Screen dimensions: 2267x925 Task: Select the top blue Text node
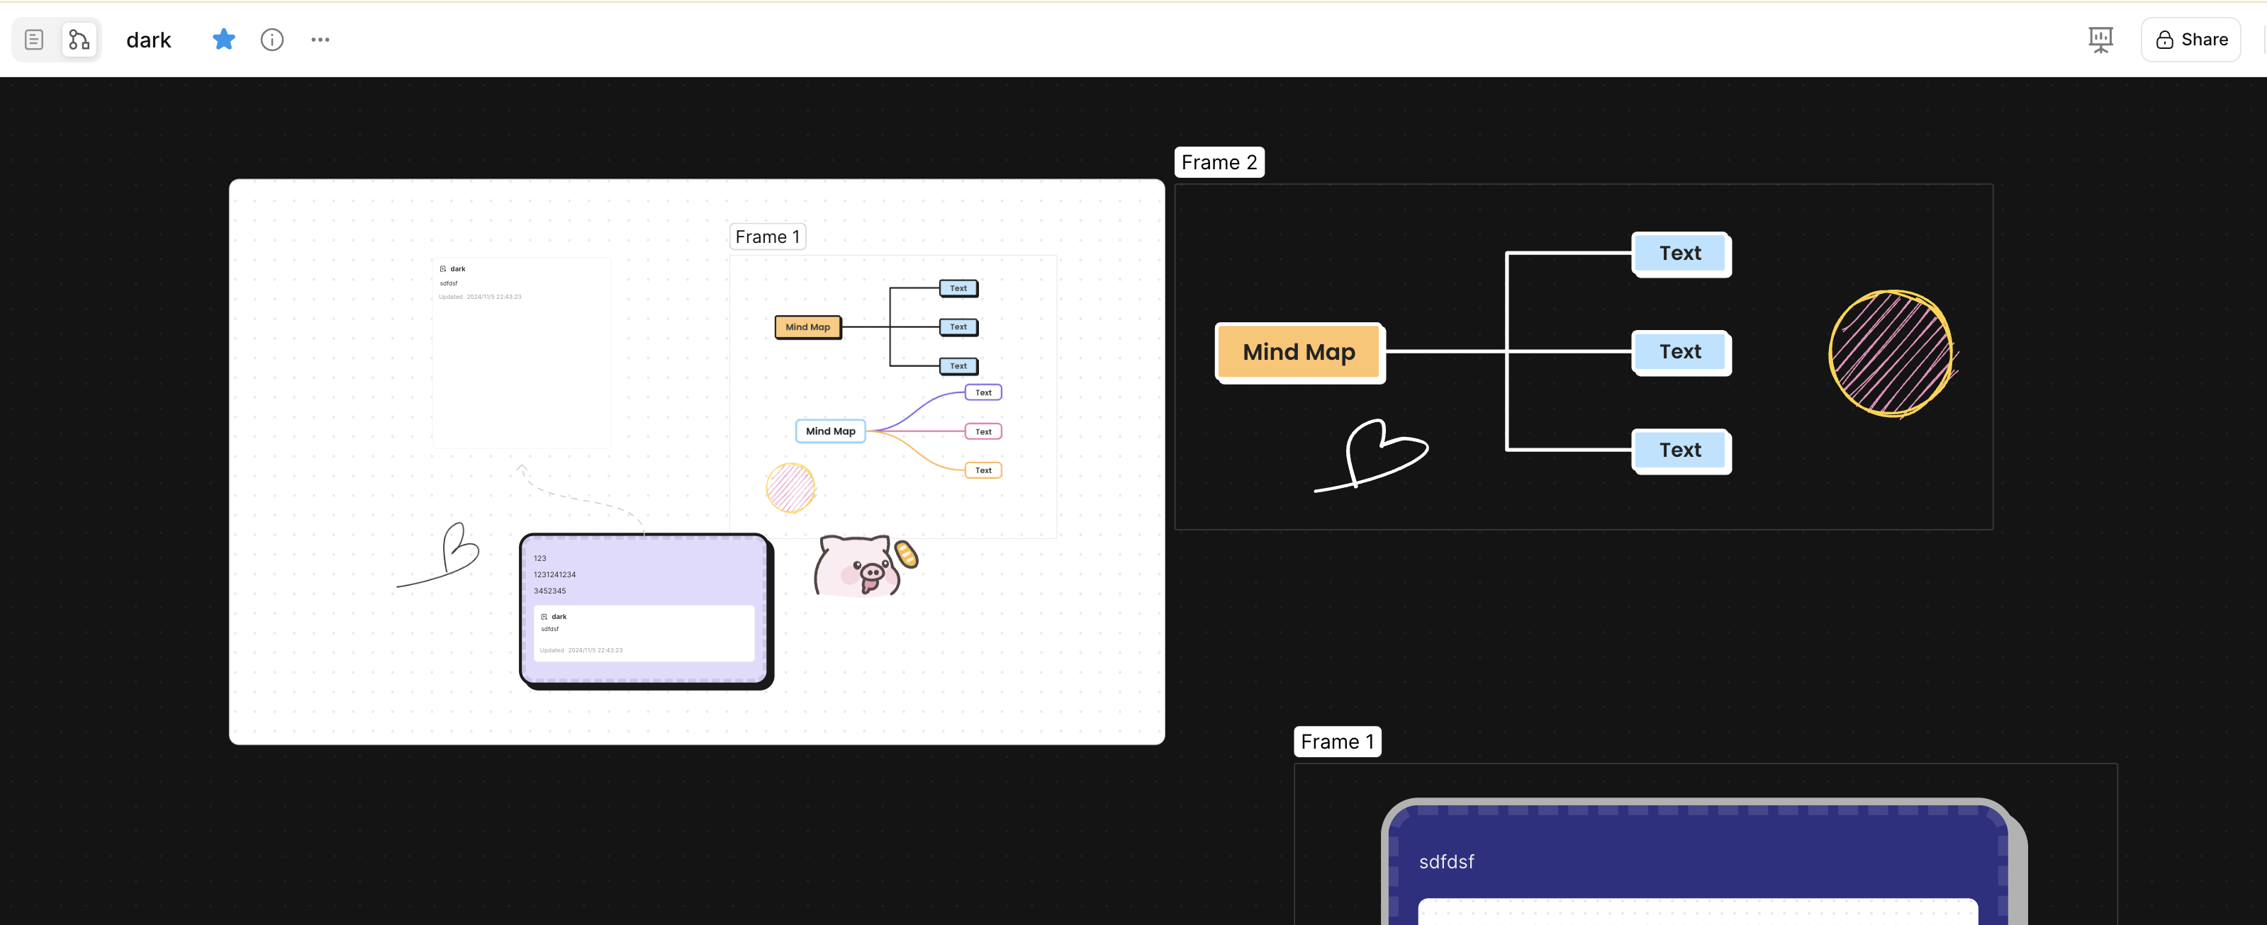(1680, 254)
